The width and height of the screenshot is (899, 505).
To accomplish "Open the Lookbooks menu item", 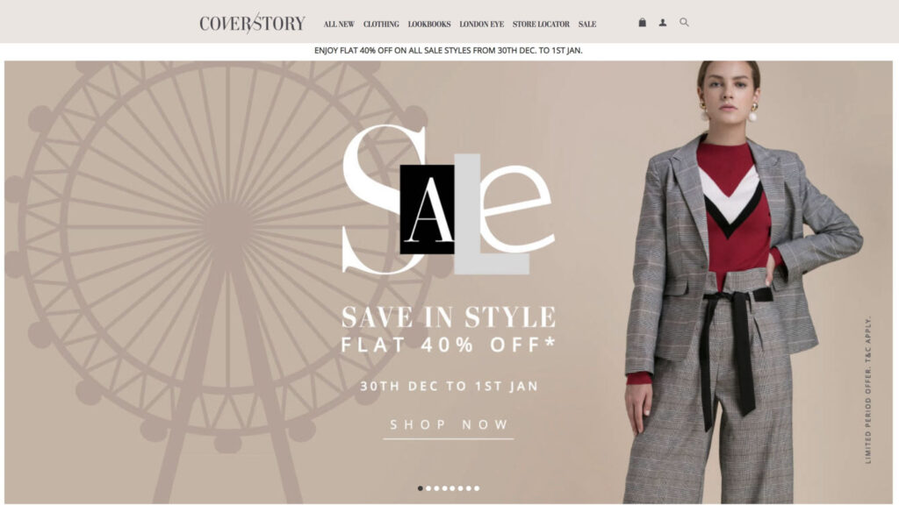I will [429, 24].
